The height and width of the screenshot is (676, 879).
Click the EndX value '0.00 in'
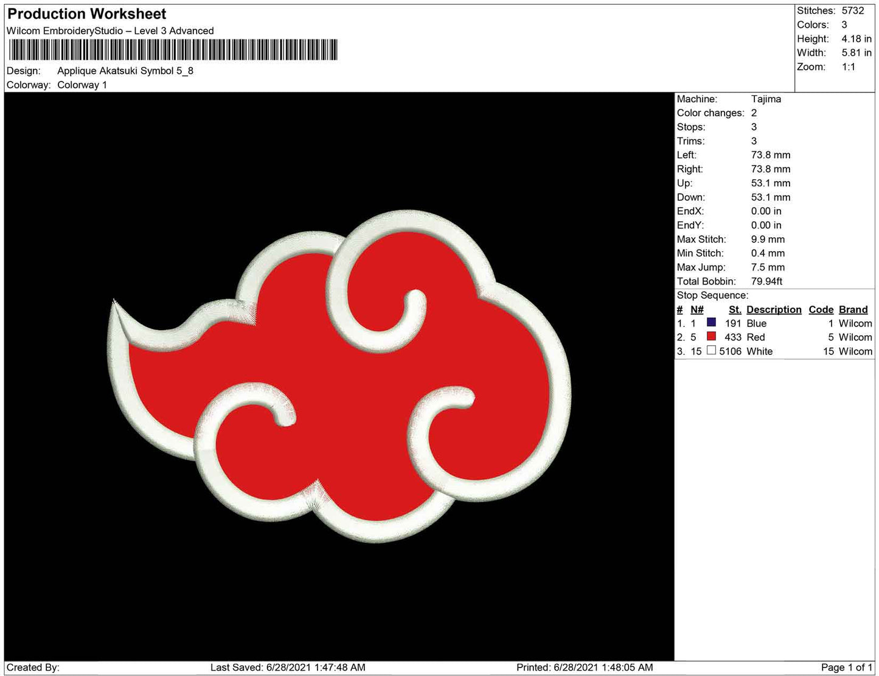coord(766,211)
